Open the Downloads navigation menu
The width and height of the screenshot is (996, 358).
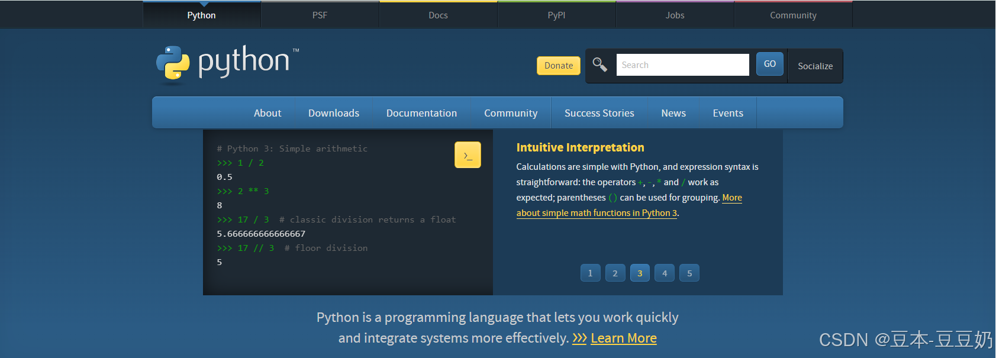(334, 113)
